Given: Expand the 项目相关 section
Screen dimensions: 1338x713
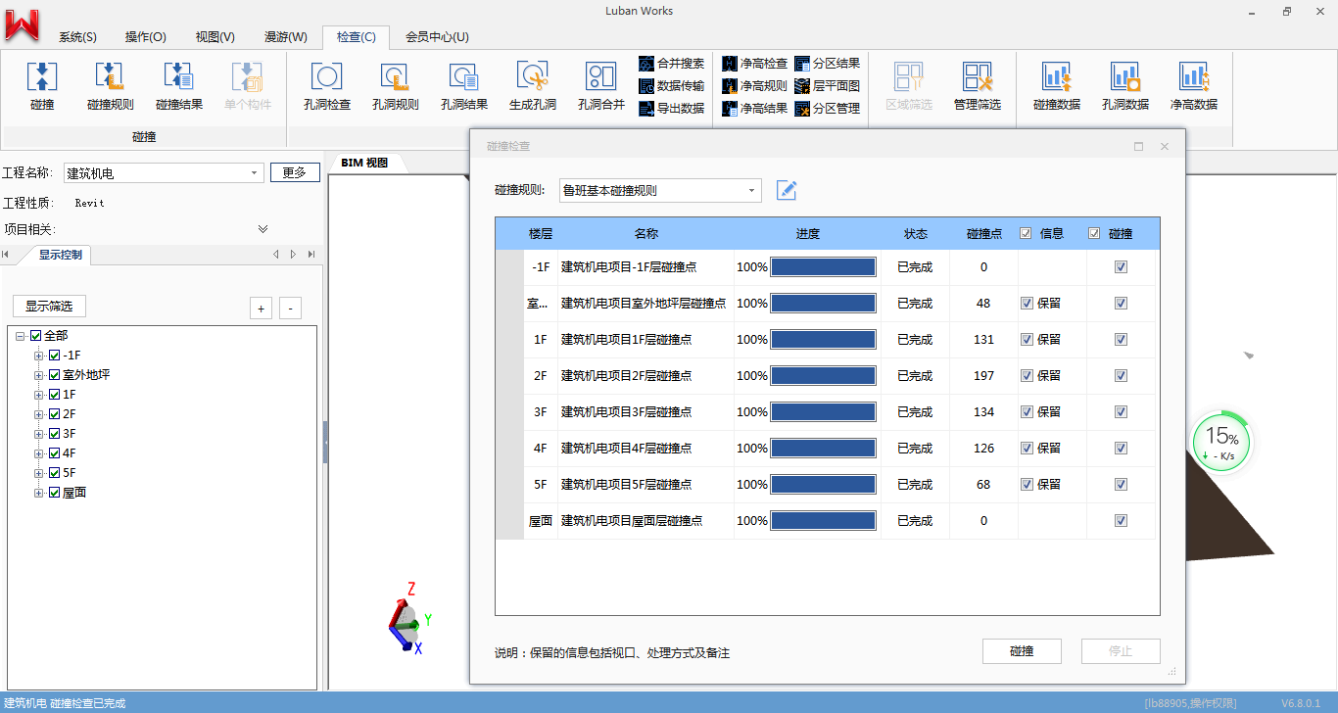Looking at the screenshot, I should coord(263,229).
